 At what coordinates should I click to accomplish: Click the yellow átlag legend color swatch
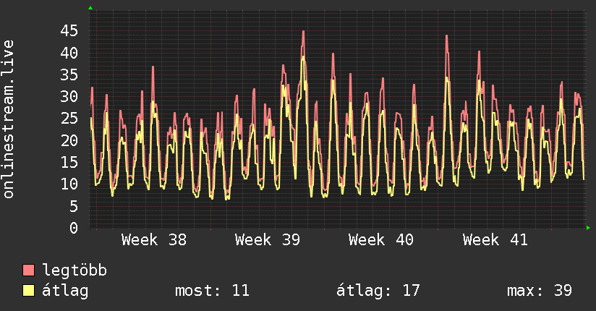click(28, 291)
